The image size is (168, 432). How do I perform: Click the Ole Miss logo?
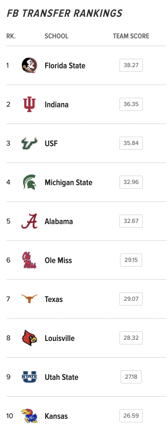coord(29,260)
